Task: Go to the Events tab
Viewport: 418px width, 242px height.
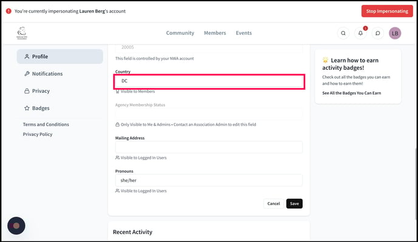Action: [244, 33]
